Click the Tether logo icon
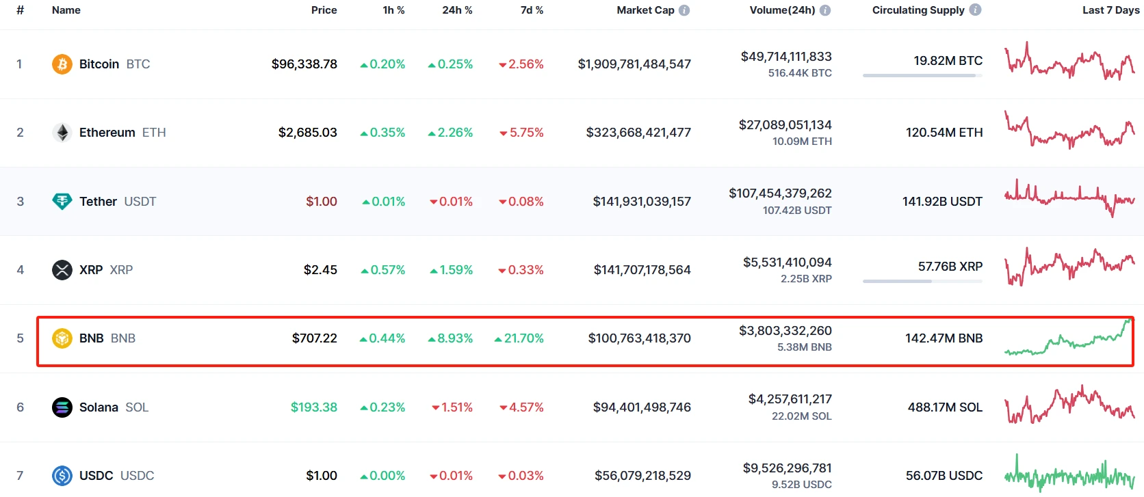This screenshot has width=1144, height=497. 62,202
